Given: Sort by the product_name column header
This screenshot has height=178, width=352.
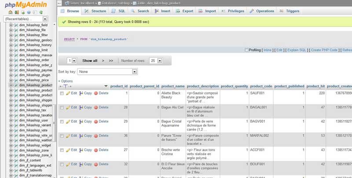Looking at the screenshot, I should pos(173,86).
